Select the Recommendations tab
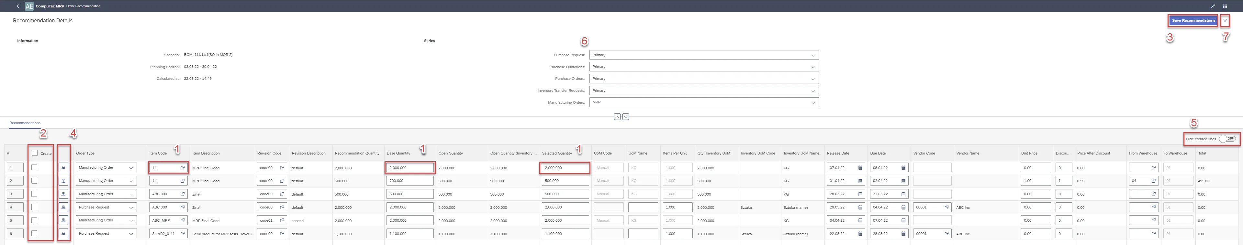 coord(25,123)
